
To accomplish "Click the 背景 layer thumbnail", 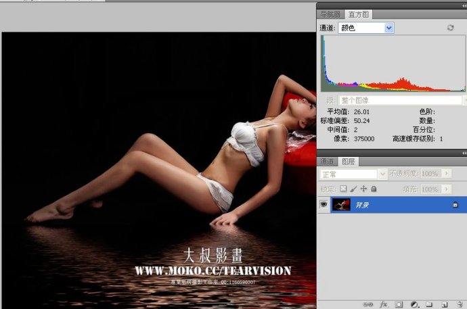I will pos(341,204).
